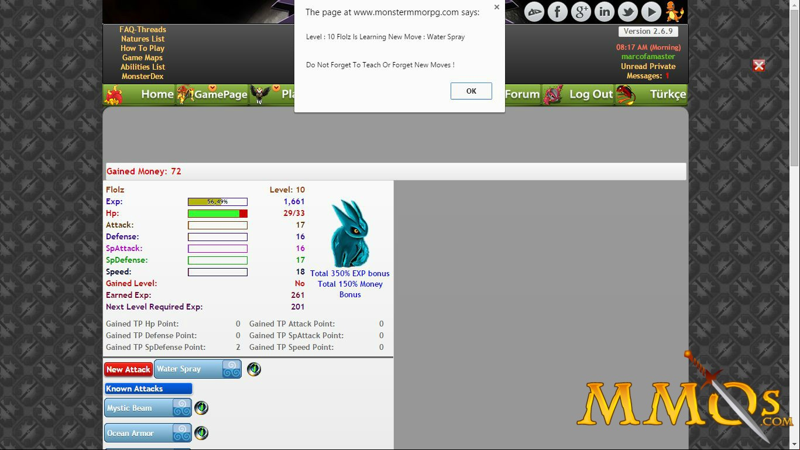Click the red monster icon left of Türkçe
This screenshot has height=450, width=800.
[x=625, y=95]
